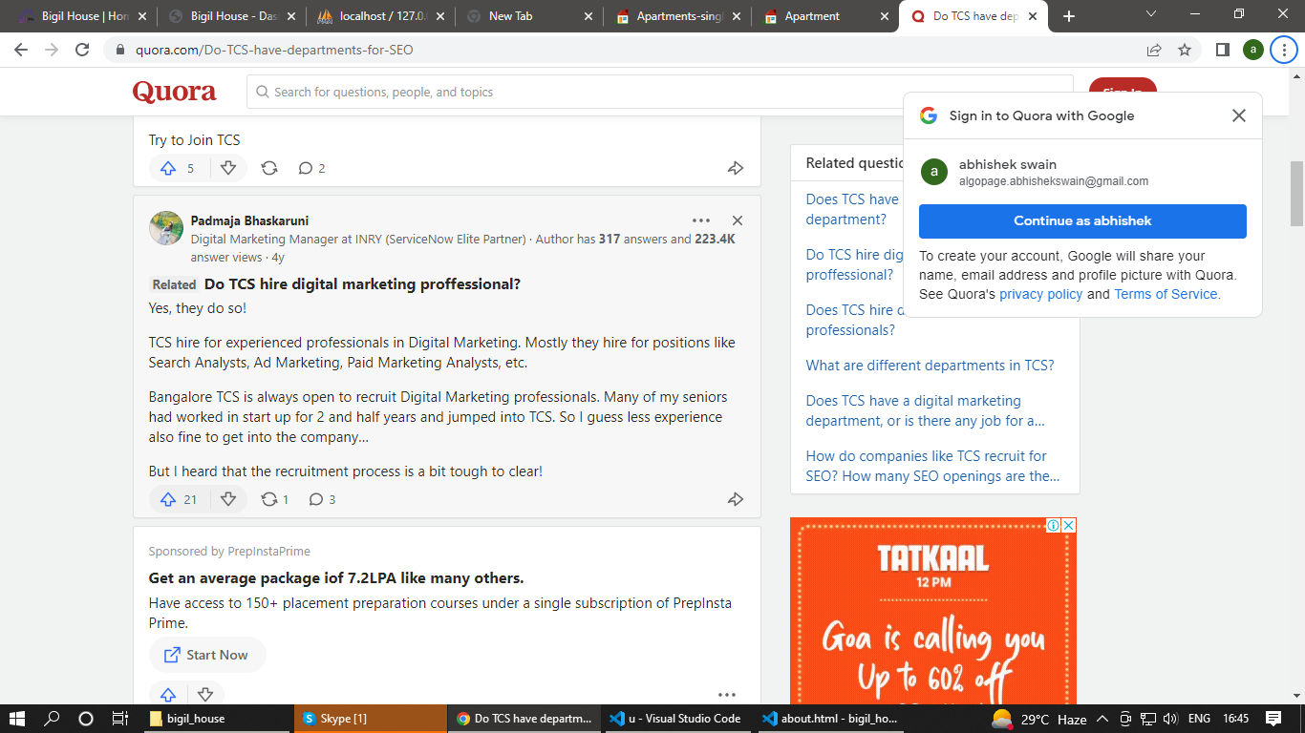
Task: Open more options on the sponsored post
Action: point(726,695)
